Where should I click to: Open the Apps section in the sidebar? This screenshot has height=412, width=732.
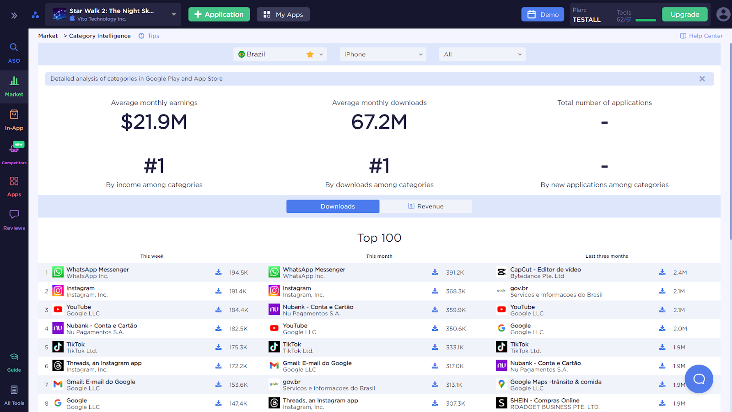pyautogui.click(x=14, y=187)
